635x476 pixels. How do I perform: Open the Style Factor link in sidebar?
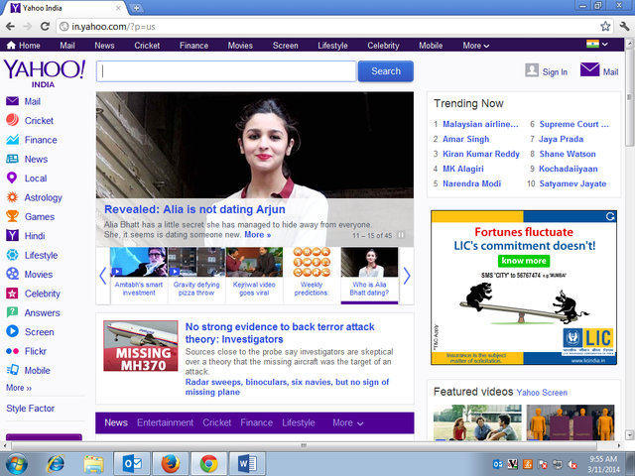(31, 409)
